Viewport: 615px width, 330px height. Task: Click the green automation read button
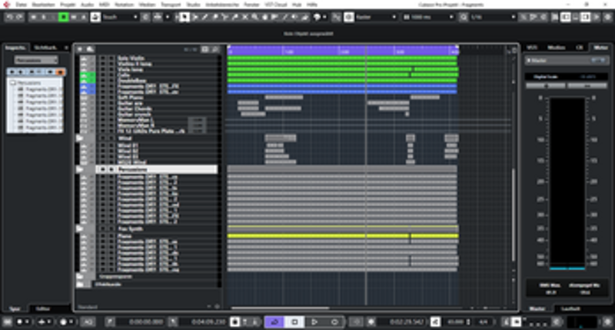click(65, 16)
